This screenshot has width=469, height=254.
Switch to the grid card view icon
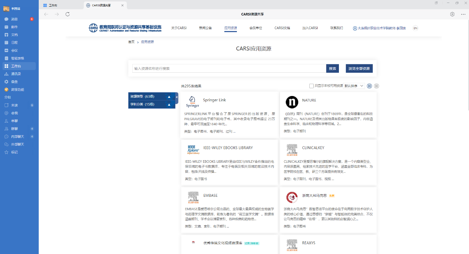coord(369,86)
